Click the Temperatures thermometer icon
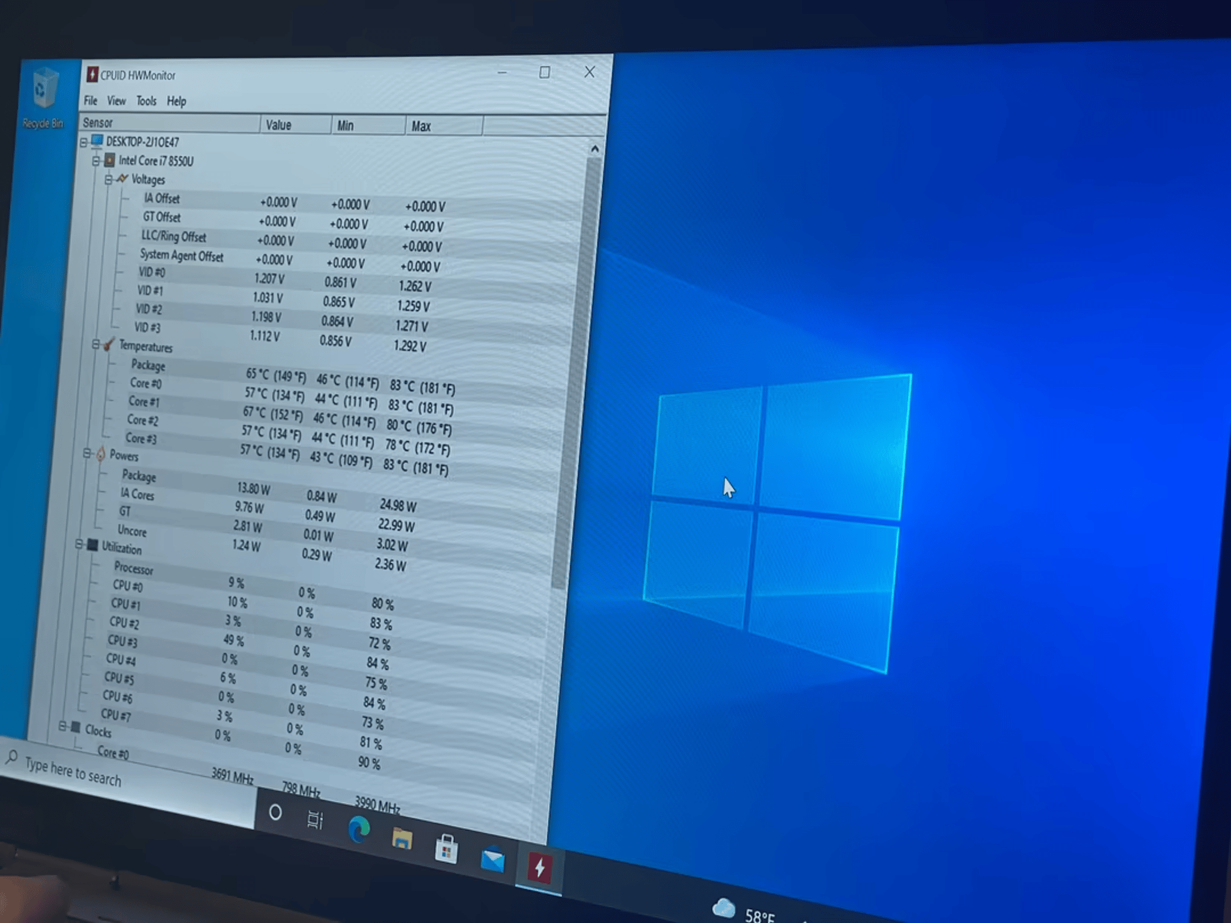1231x923 pixels. coord(106,344)
